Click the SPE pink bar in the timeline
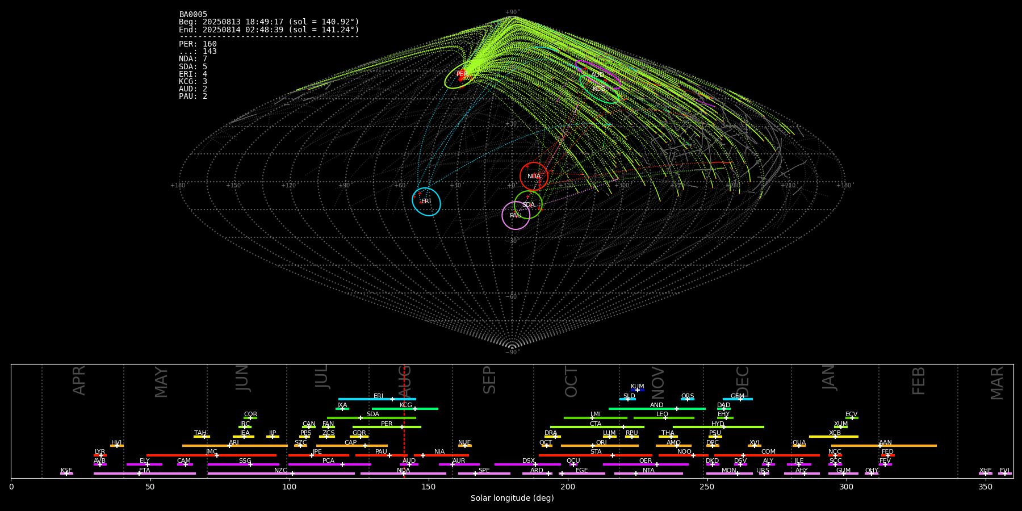1022x511 pixels. (484, 474)
